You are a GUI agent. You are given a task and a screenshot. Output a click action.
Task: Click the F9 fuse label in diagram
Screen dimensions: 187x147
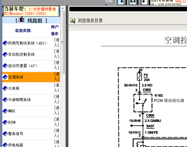(146, 75)
